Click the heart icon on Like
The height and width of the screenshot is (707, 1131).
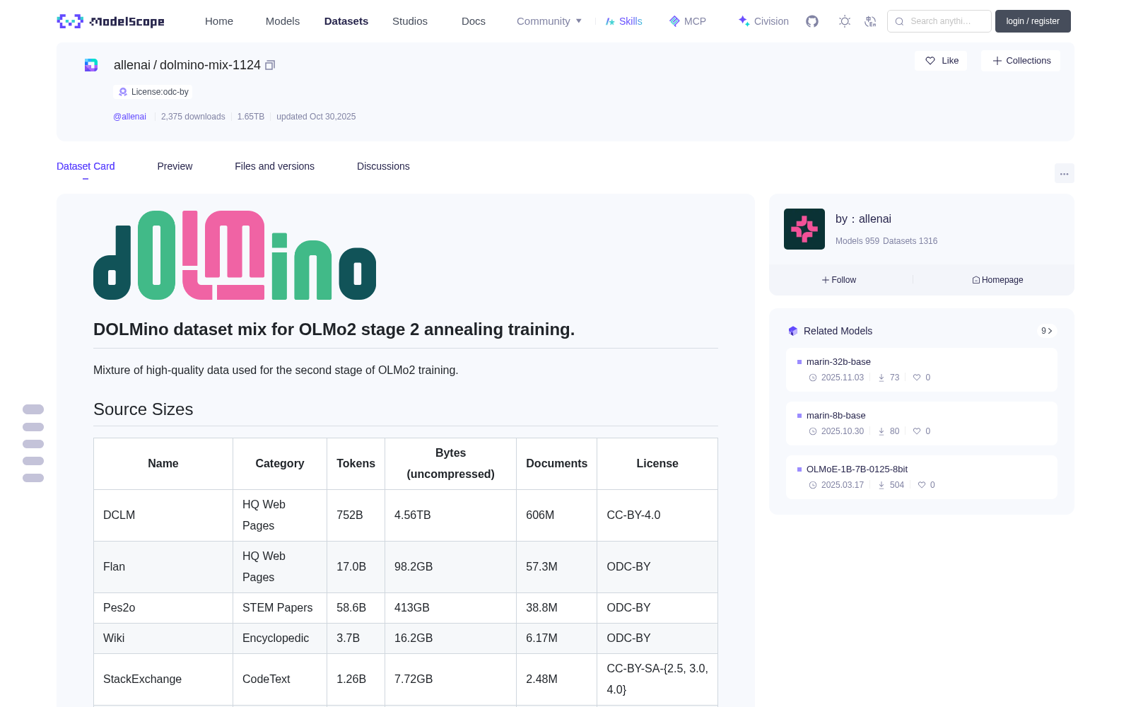coord(930,61)
